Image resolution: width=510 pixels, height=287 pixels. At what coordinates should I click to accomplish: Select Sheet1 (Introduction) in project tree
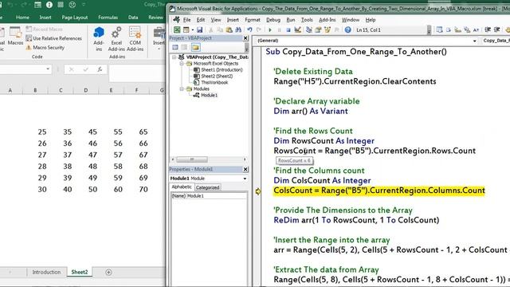222,69
